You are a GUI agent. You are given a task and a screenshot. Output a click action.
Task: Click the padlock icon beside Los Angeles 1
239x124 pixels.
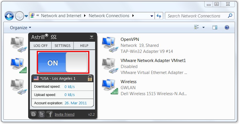(90, 78)
